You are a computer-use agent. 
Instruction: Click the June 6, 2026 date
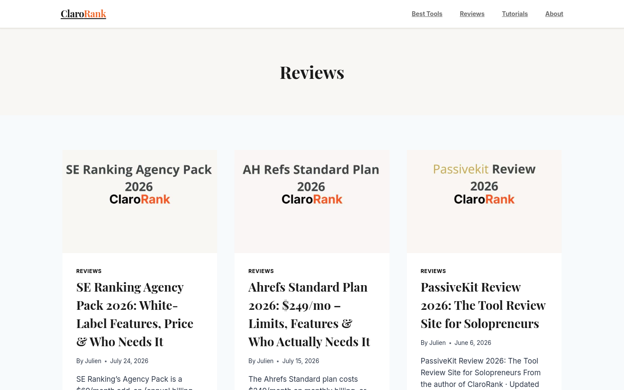[473, 343]
